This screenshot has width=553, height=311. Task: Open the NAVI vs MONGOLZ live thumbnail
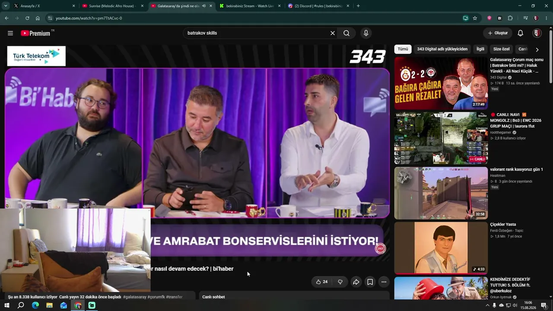[x=441, y=138]
